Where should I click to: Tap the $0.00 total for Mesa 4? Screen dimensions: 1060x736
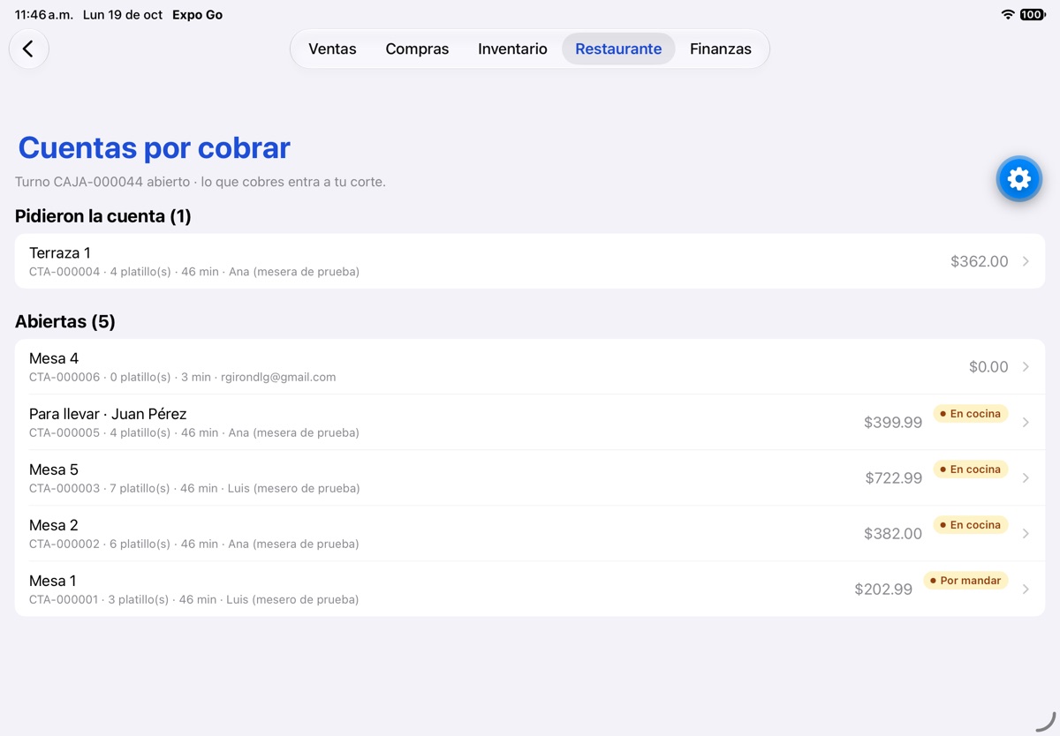(x=988, y=366)
